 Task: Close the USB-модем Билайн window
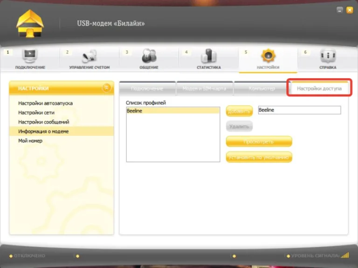tap(350, 10)
